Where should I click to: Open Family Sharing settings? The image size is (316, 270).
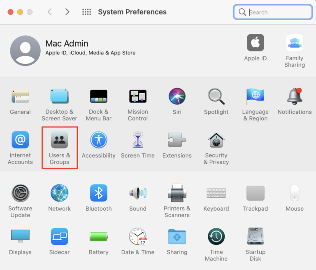[295, 43]
